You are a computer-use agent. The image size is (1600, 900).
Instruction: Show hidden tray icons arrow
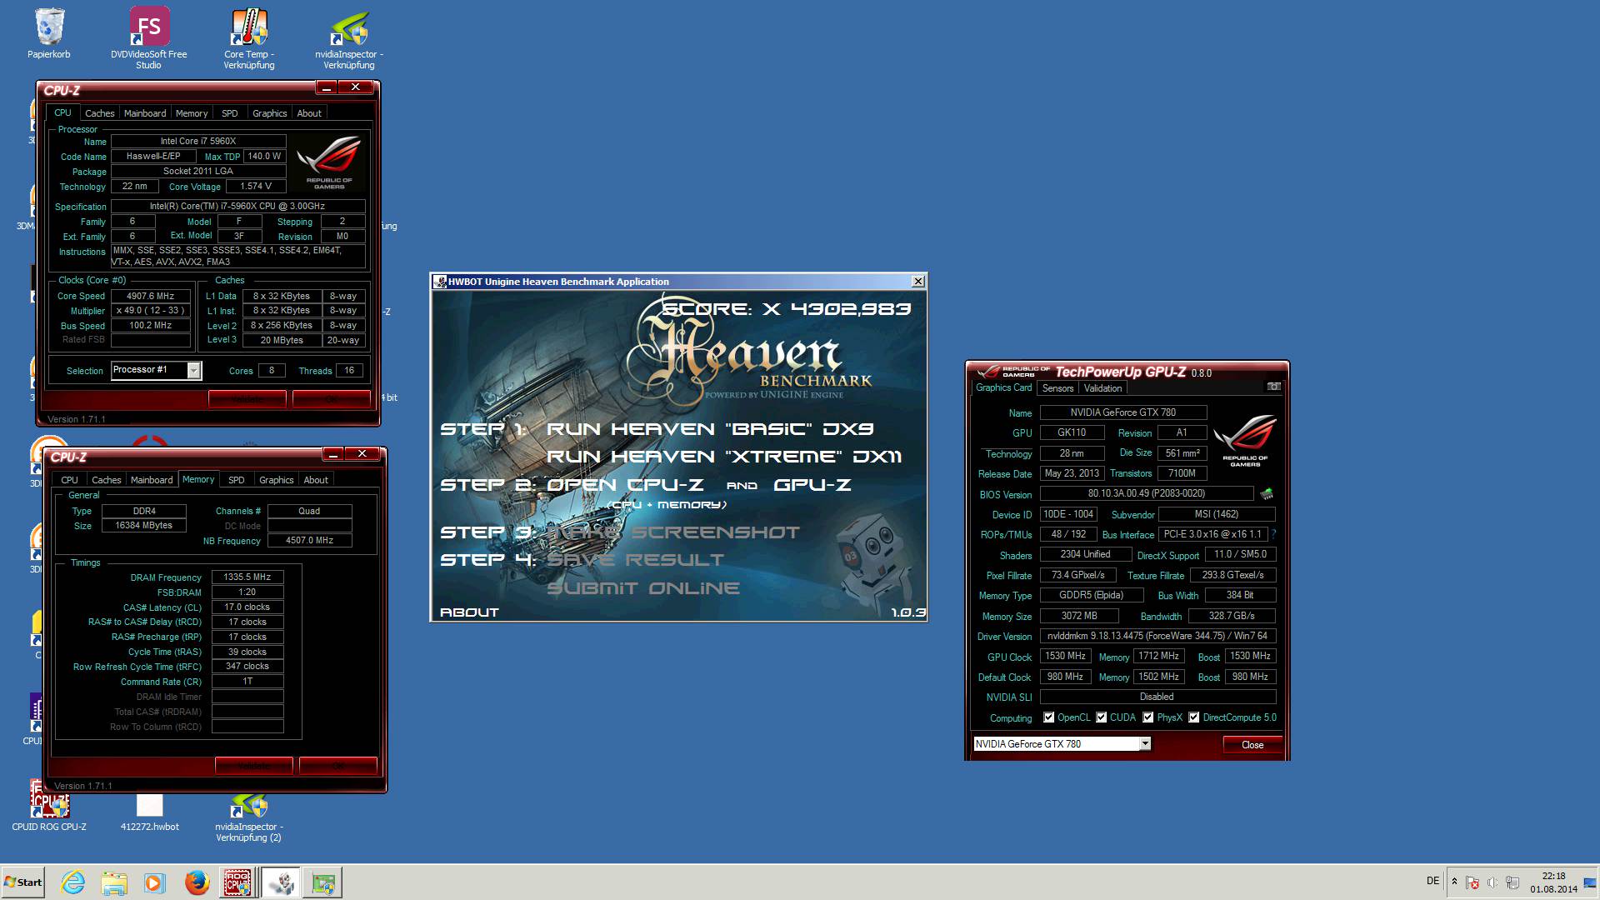pyautogui.click(x=1454, y=882)
